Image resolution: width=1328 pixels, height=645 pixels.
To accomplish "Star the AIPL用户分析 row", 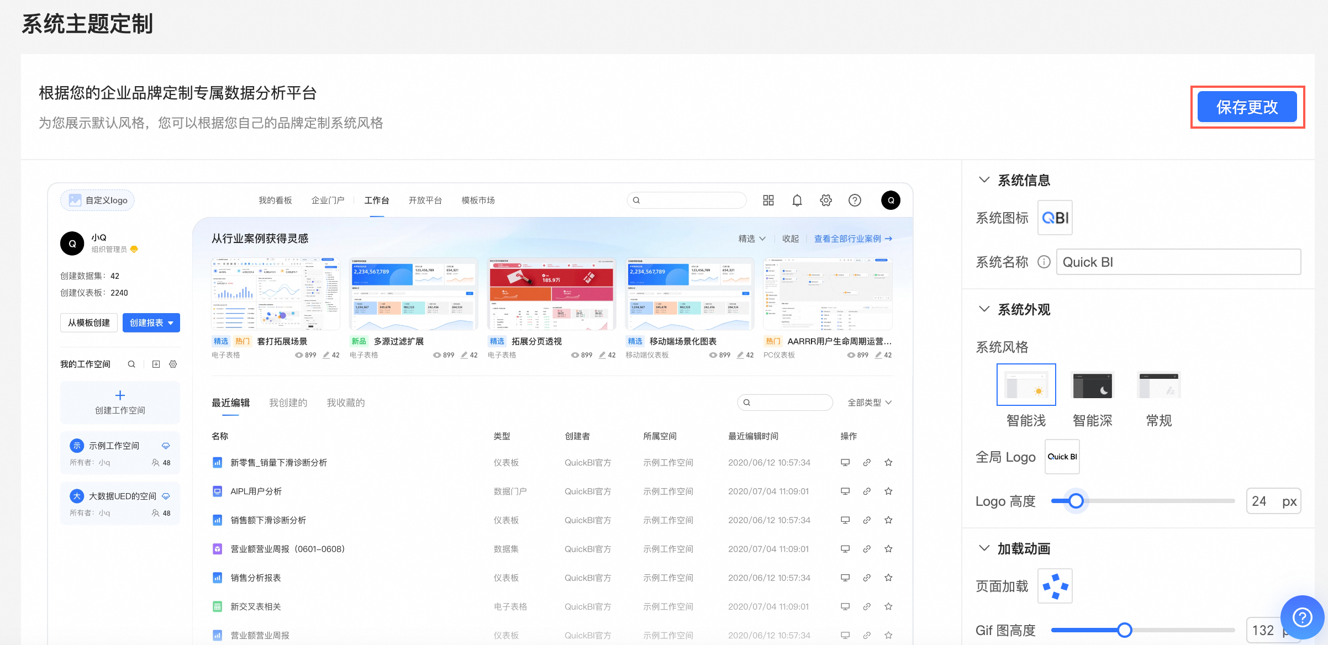I will tap(888, 491).
